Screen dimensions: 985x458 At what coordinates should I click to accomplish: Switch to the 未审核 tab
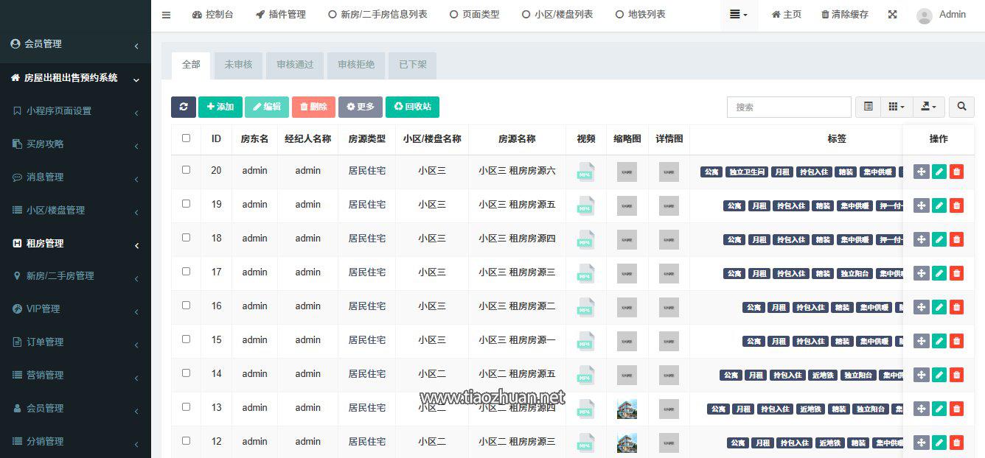(x=238, y=65)
